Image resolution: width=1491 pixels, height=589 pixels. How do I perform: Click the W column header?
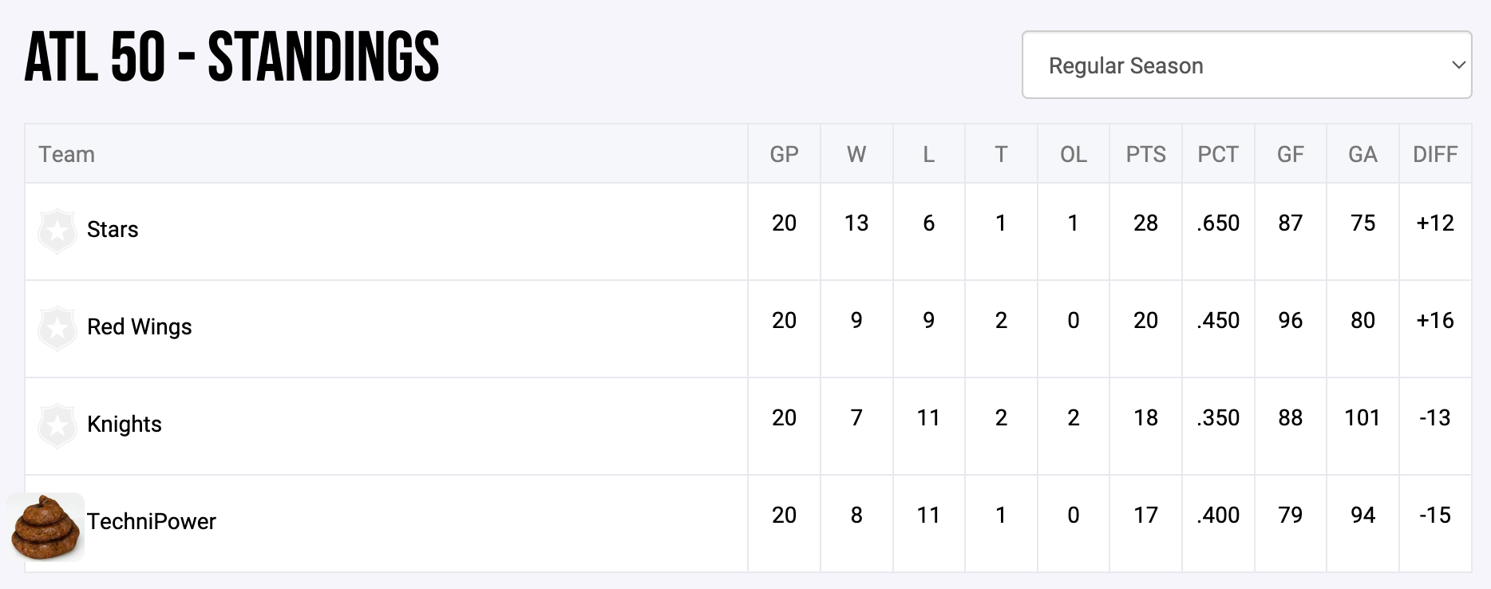(856, 154)
